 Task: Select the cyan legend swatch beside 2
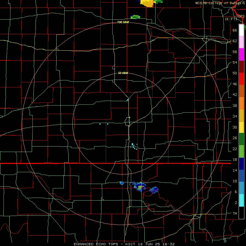241,200
